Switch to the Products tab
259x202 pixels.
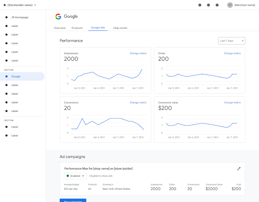point(77,28)
